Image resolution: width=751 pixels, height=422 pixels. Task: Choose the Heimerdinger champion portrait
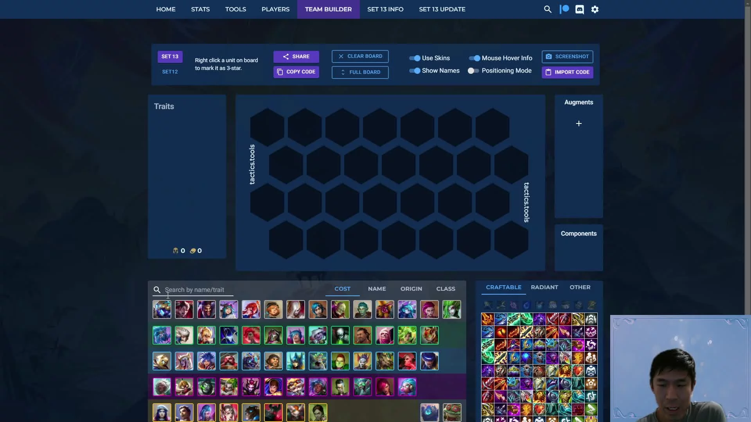(295, 387)
